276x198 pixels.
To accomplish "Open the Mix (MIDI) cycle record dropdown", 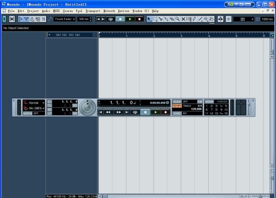I will 34,108.
